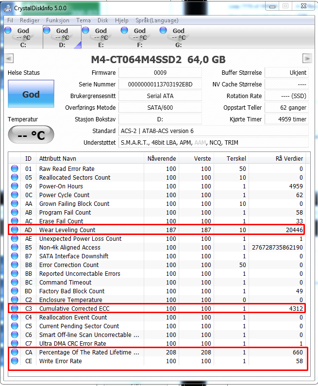Screen dimensions: 318x386
Task: Click the Attributt Navn column header
Action: coord(90,159)
